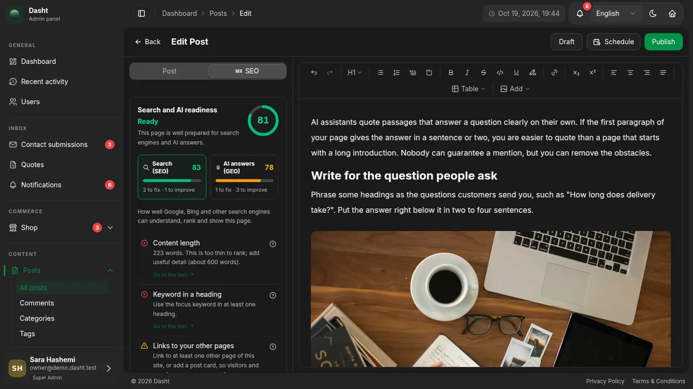Apply superscript formatting
693x389 pixels.
tap(592, 72)
